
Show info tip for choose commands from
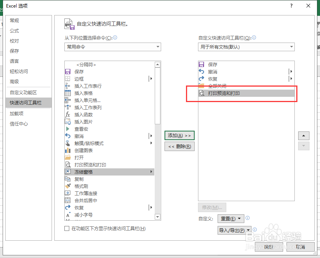pyautogui.click(x=115, y=37)
